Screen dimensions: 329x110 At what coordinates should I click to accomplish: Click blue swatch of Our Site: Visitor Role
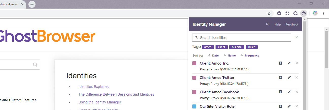(194, 106)
